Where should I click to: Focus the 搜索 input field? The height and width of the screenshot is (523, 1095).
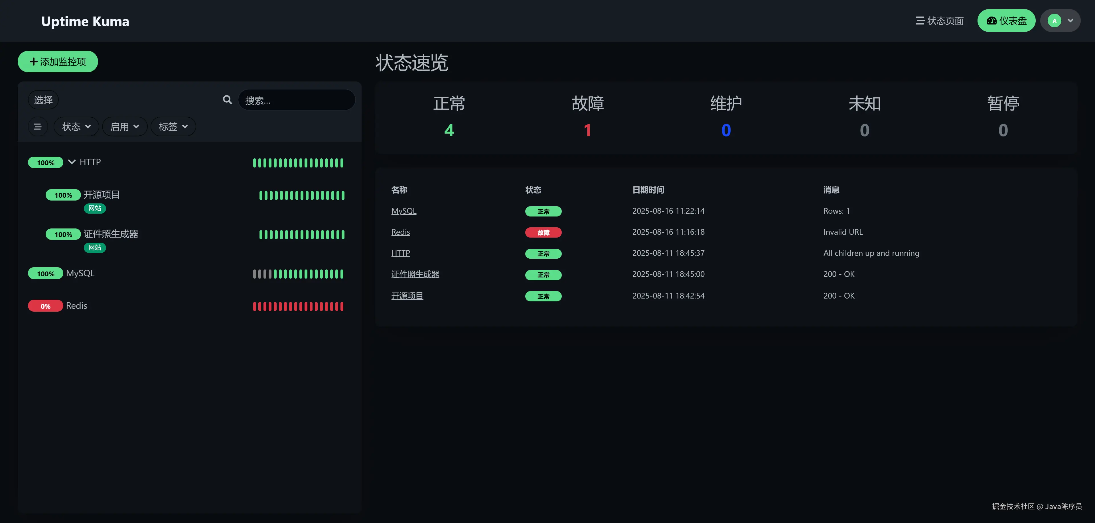pos(297,100)
